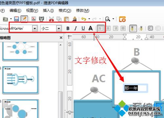Toggle align left
This screenshot has height=118, width=164.
100,29
